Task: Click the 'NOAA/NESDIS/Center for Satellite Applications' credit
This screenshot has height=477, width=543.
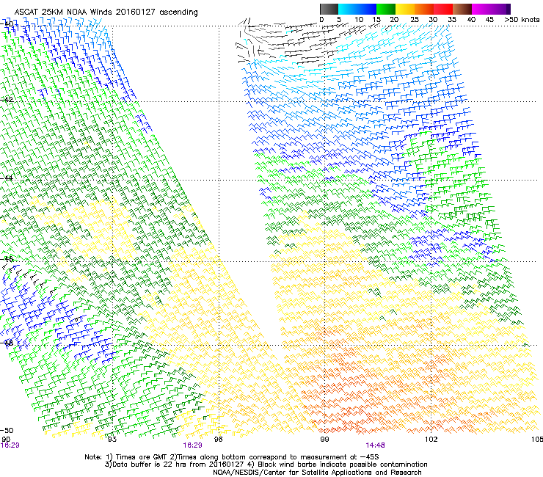Action: [x=317, y=473]
